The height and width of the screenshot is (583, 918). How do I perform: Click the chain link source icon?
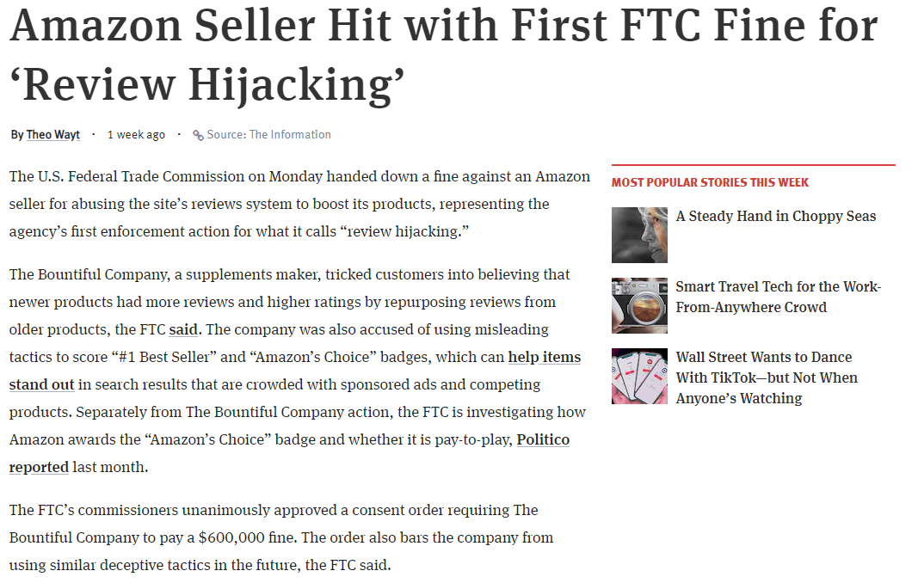pos(199,135)
